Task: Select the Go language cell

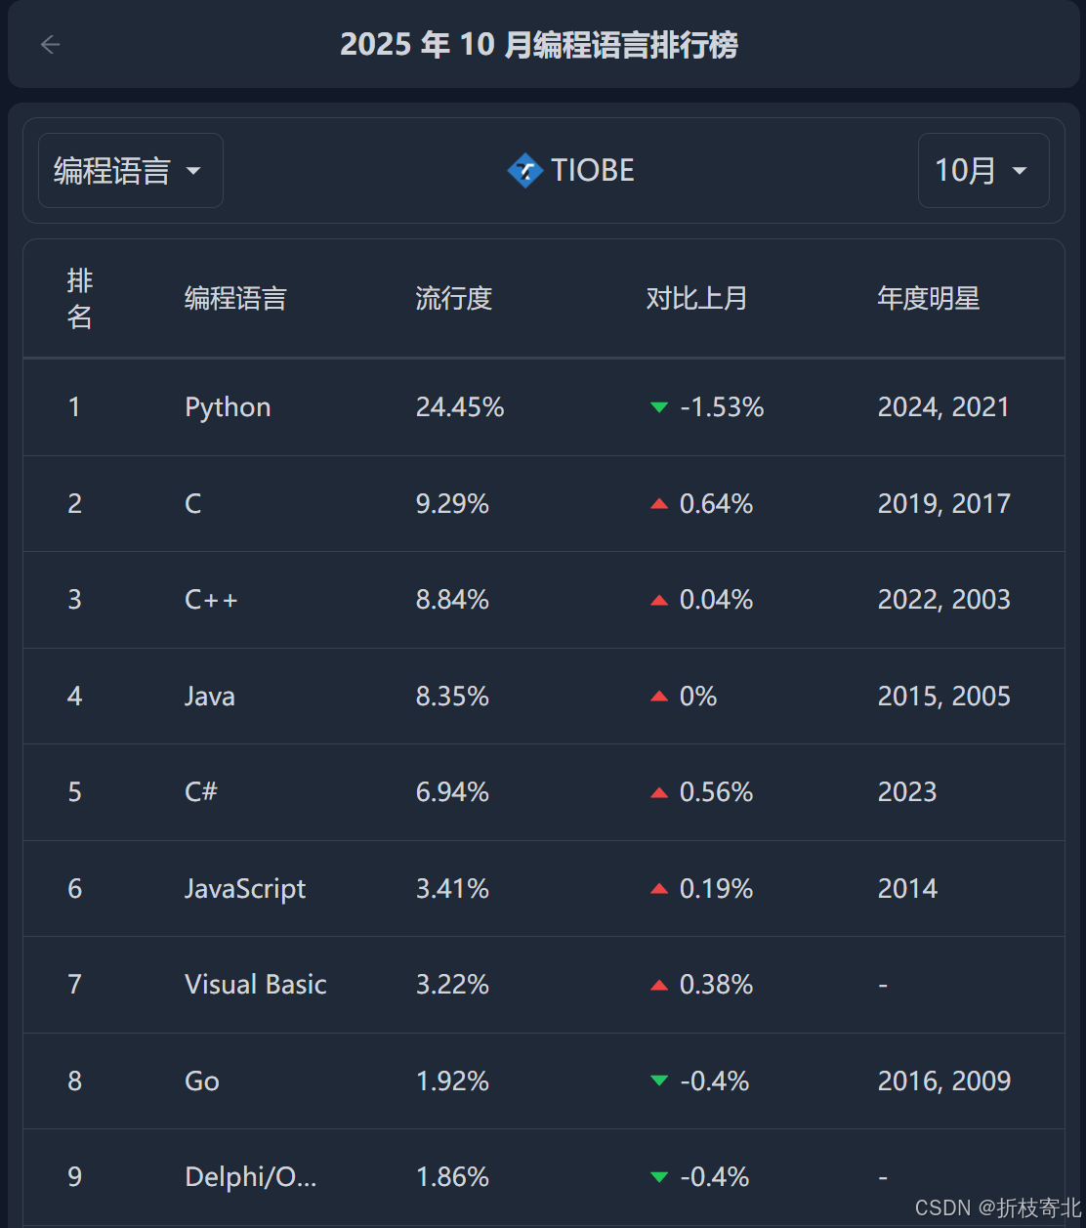Action: click(202, 1081)
